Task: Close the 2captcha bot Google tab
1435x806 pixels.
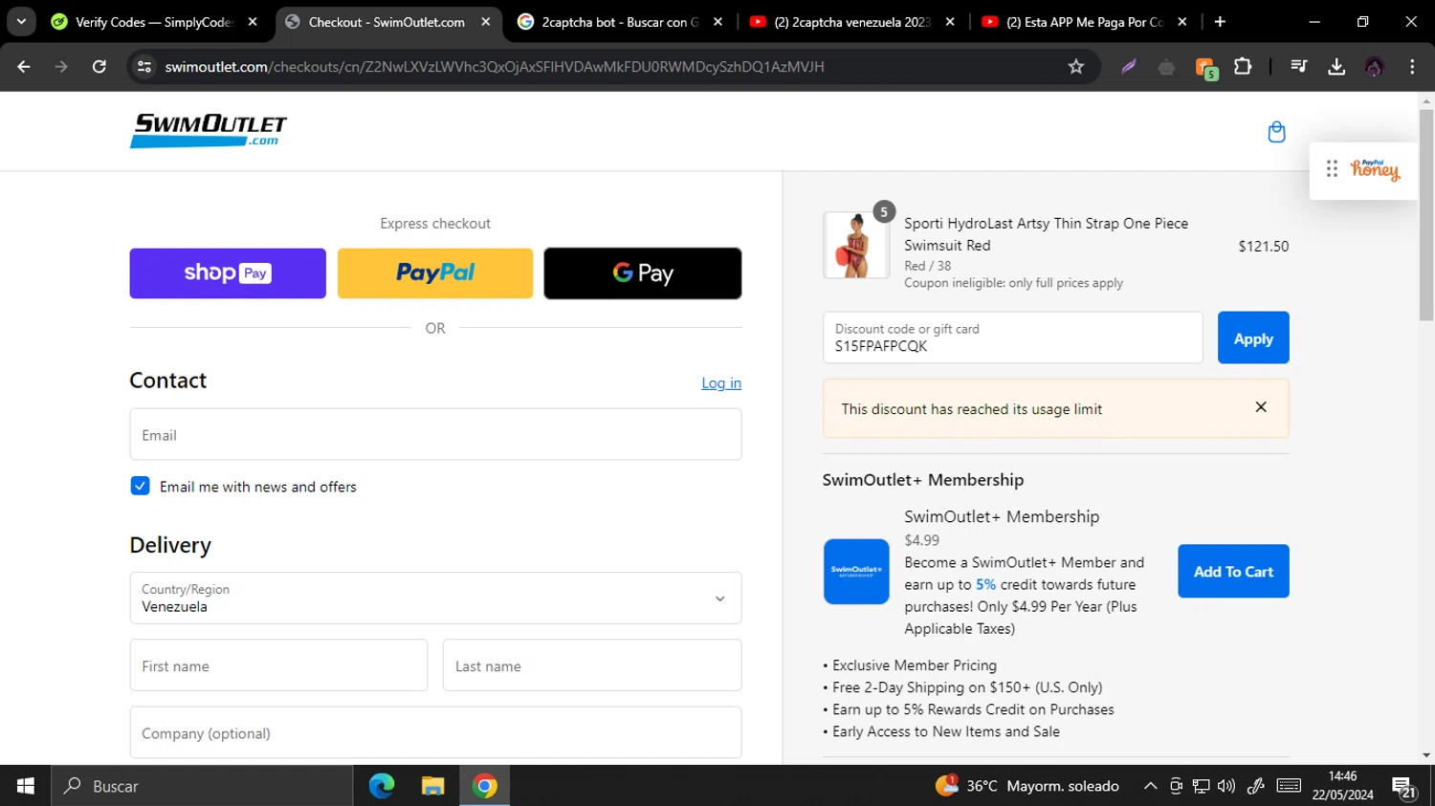Action: tap(718, 21)
